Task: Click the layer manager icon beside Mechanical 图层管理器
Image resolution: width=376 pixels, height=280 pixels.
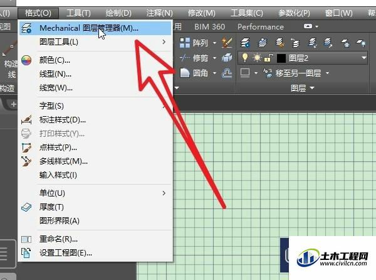Action: 26,28
